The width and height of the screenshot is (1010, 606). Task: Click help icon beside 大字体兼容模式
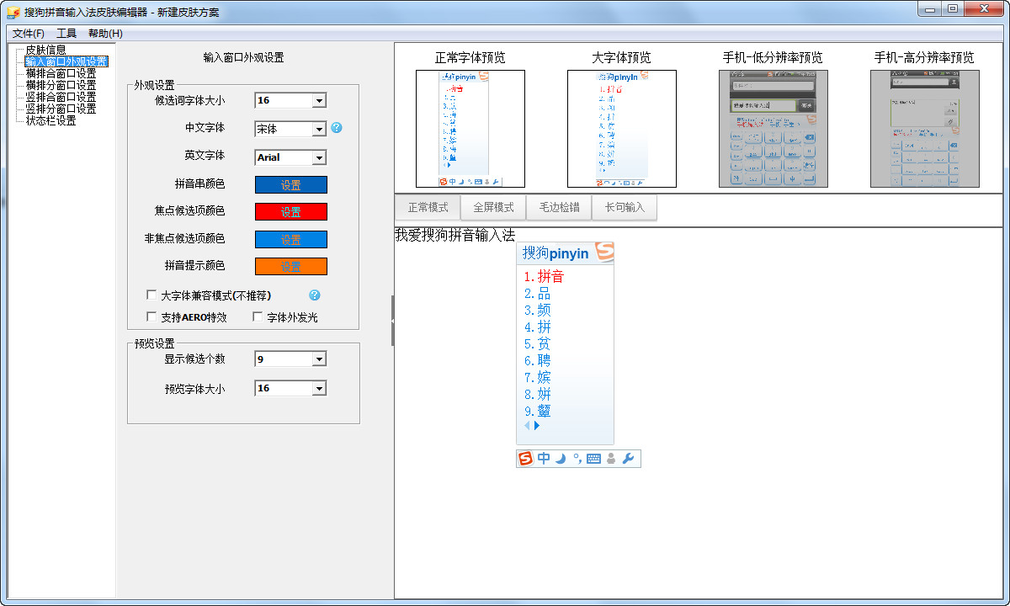[315, 295]
